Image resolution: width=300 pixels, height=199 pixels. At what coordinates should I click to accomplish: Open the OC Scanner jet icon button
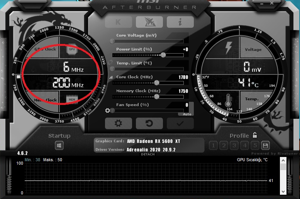click(x=149, y=22)
